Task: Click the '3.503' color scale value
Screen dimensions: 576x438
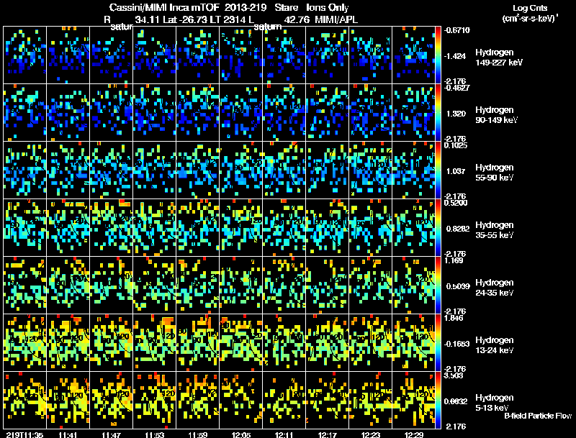Action: pyautogui.click(x=454, y=375)
